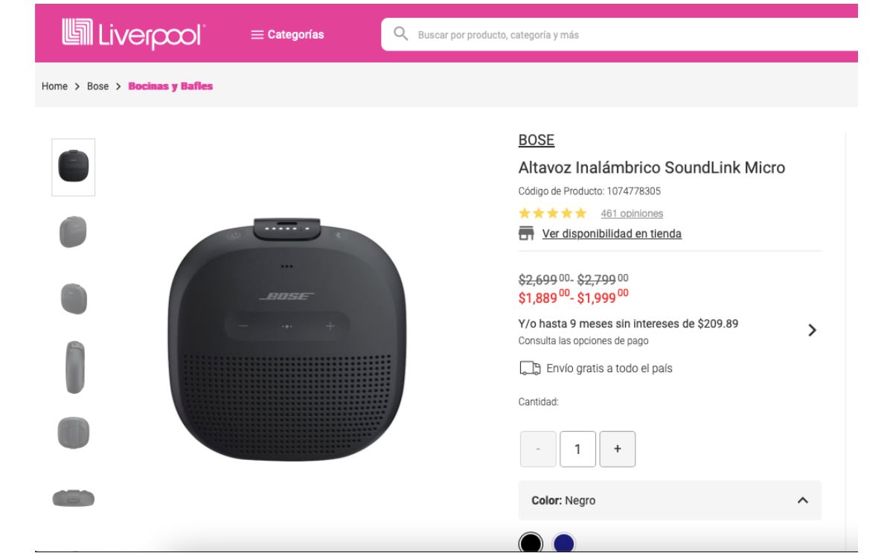Select the second speaker thumbnail
The width and height of the screenshot is (893, 556).
pyautogui.click(x=73, y=232)
